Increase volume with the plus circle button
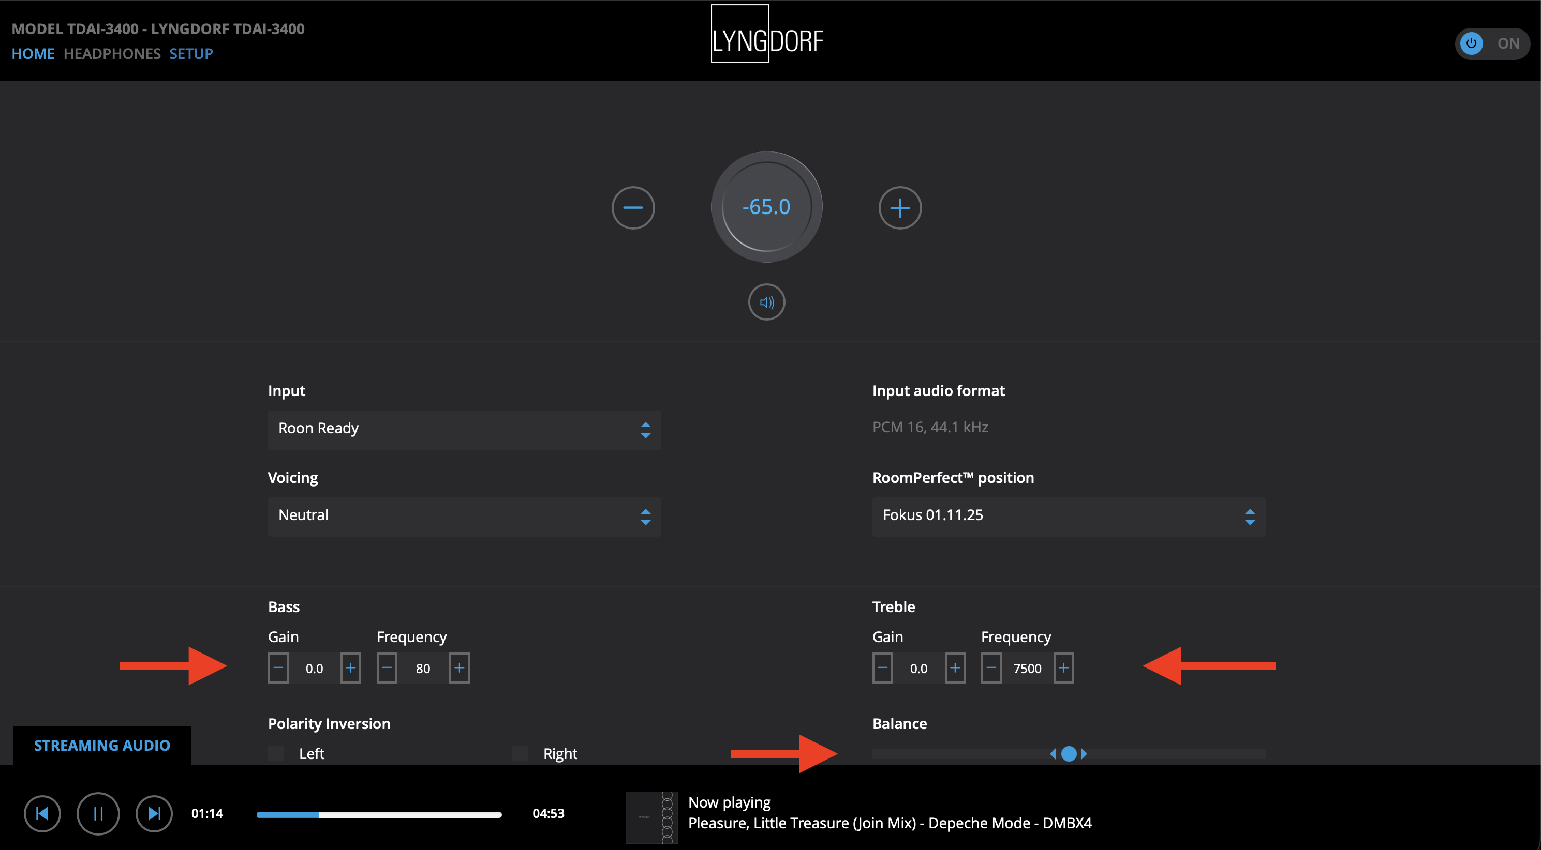The image size is (1541, 850). point(900,207)
